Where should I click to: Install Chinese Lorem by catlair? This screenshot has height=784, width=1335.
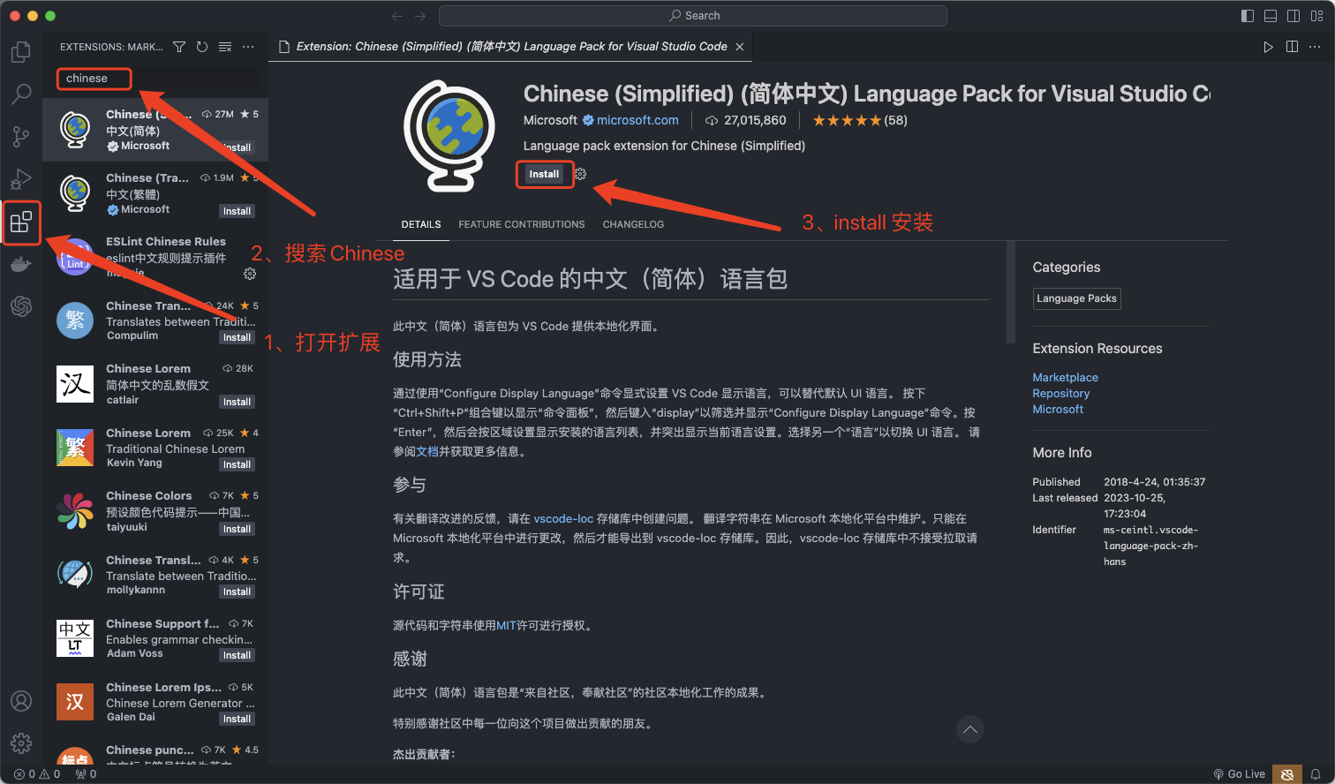pos(237,402)
